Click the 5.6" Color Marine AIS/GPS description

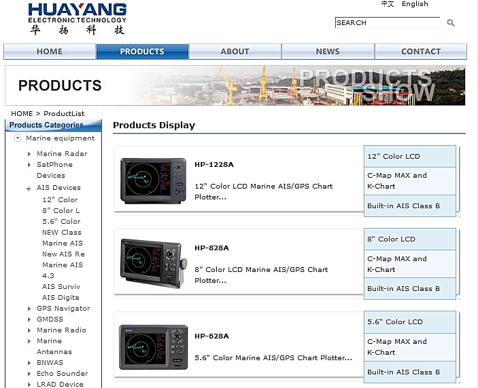tap(273, 358)
